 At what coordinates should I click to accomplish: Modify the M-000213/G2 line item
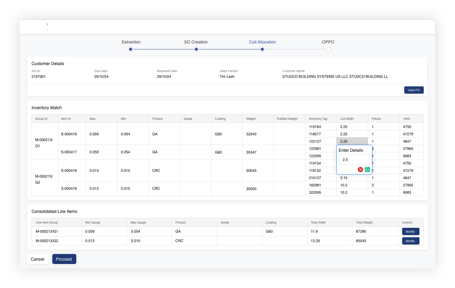[410, 241]
